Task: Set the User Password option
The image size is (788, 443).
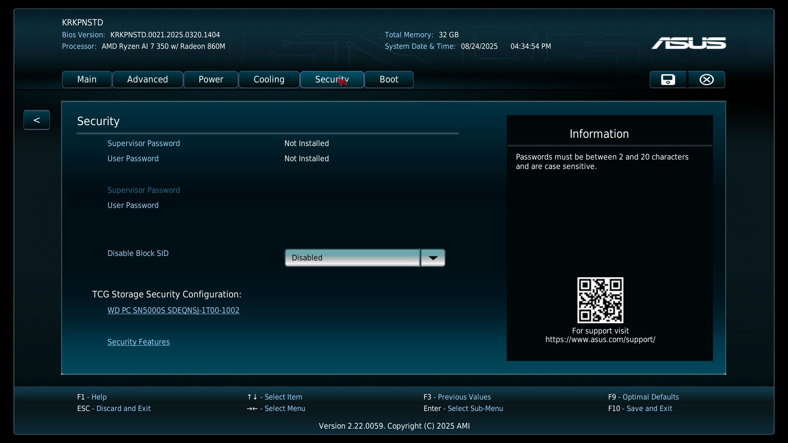Action: click(x=133, y=206)
